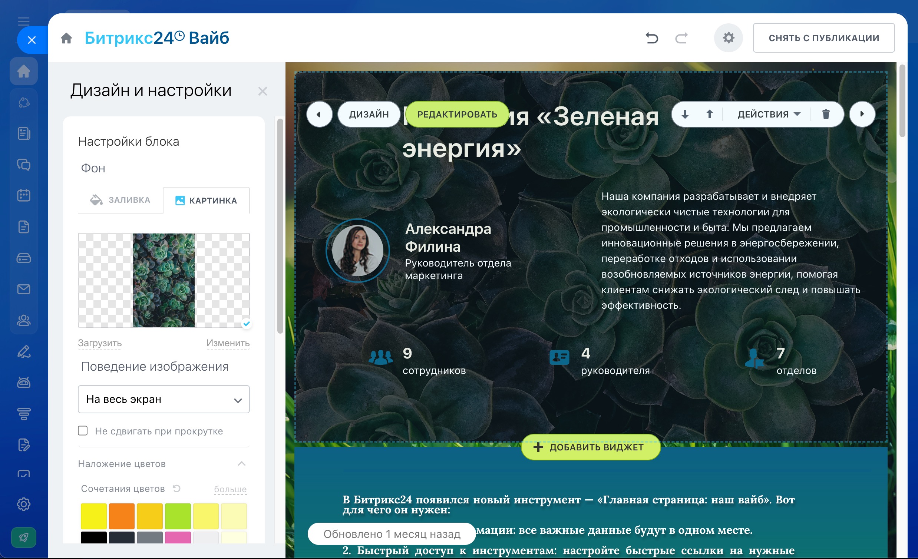Open documents icon in left sidebar
The image size is (918, 559).
pos(24,227)
